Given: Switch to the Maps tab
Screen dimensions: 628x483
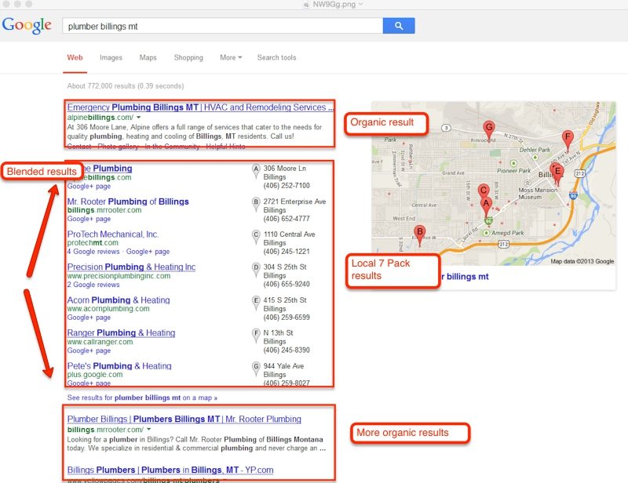Looking at the screenshot, I should point(148,57).
